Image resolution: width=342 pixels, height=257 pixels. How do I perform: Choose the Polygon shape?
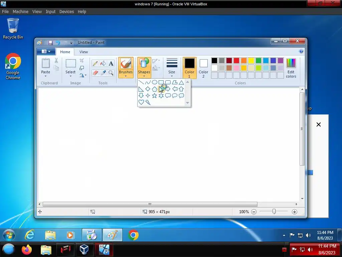coord(174,82)
